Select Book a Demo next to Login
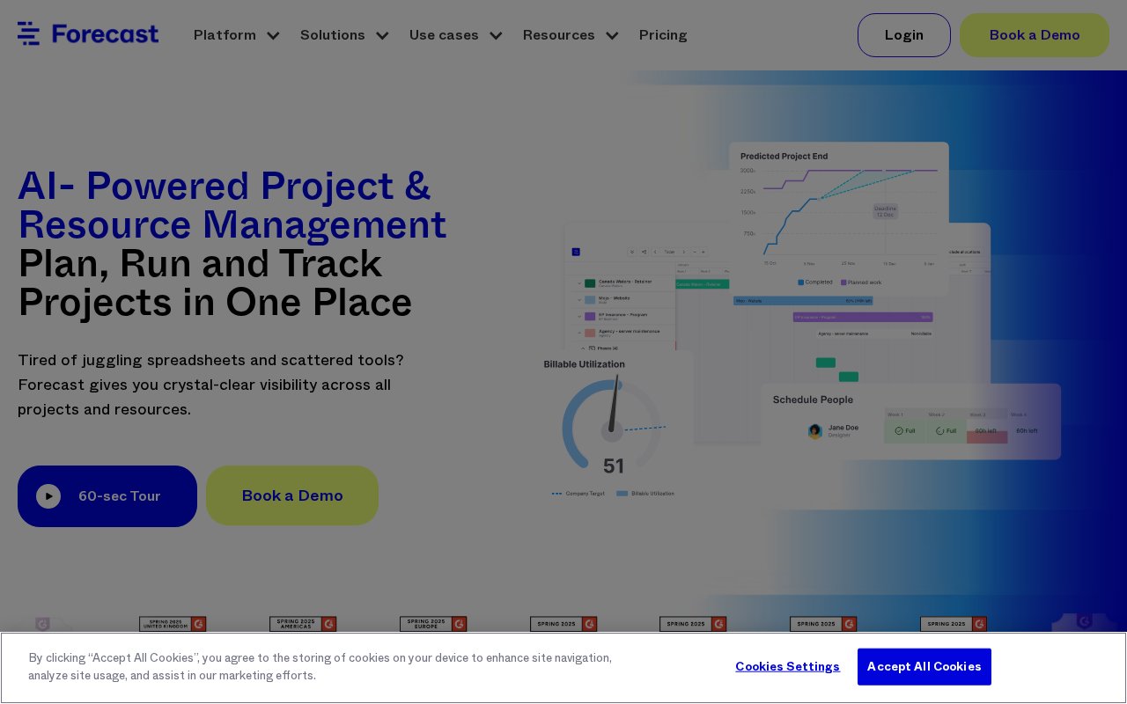 [x=1035, y=35]
